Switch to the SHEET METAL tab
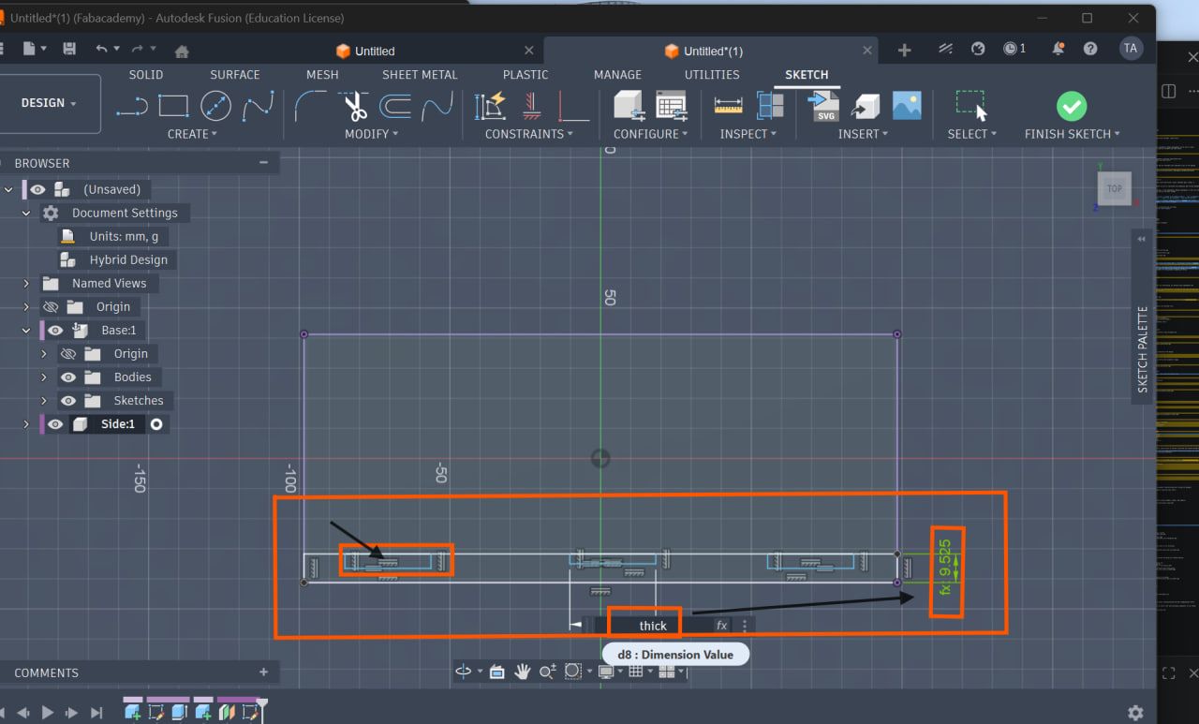Screen dimensions: 1199x724 tap(420, 75)
